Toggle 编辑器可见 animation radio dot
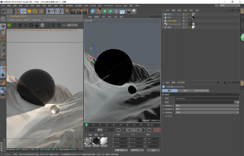 [x=163, y=106]
